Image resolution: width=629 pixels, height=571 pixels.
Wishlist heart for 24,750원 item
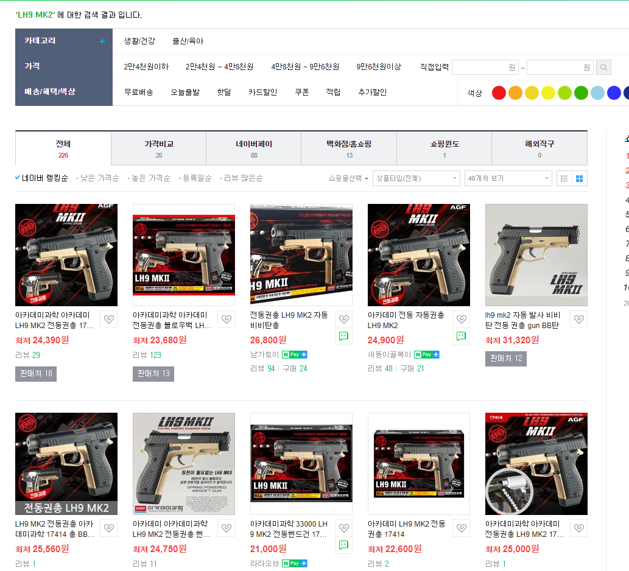tap(227, 528)
